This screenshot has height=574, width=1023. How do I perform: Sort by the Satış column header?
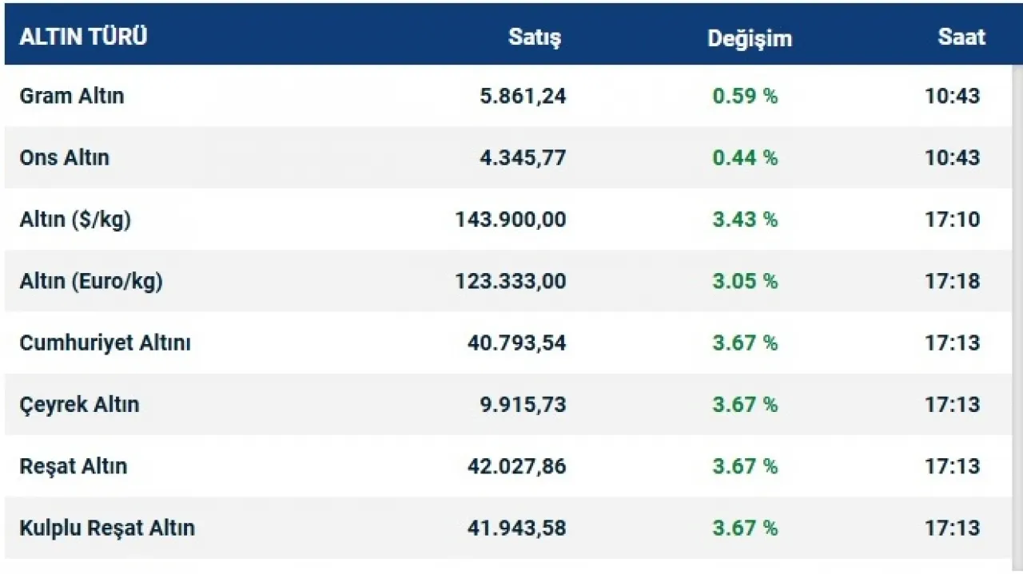pyautogui.click(x=535, y=38)
